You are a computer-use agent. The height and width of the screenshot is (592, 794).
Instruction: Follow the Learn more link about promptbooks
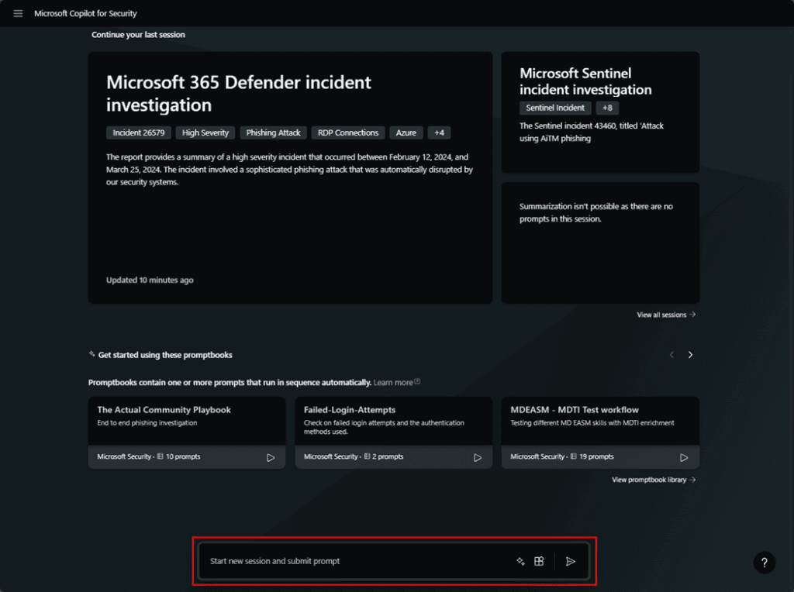(x=396, y=383)
